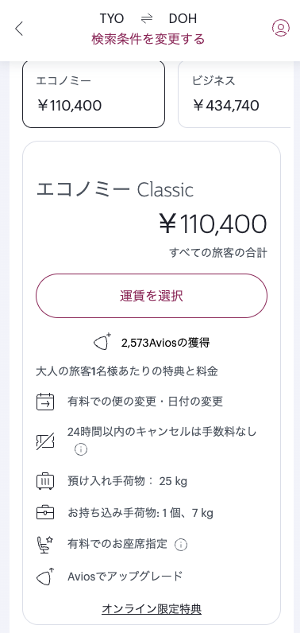Click the flight change calendar icon
Viewport: 300px width, 633px height.
[45, 402]
